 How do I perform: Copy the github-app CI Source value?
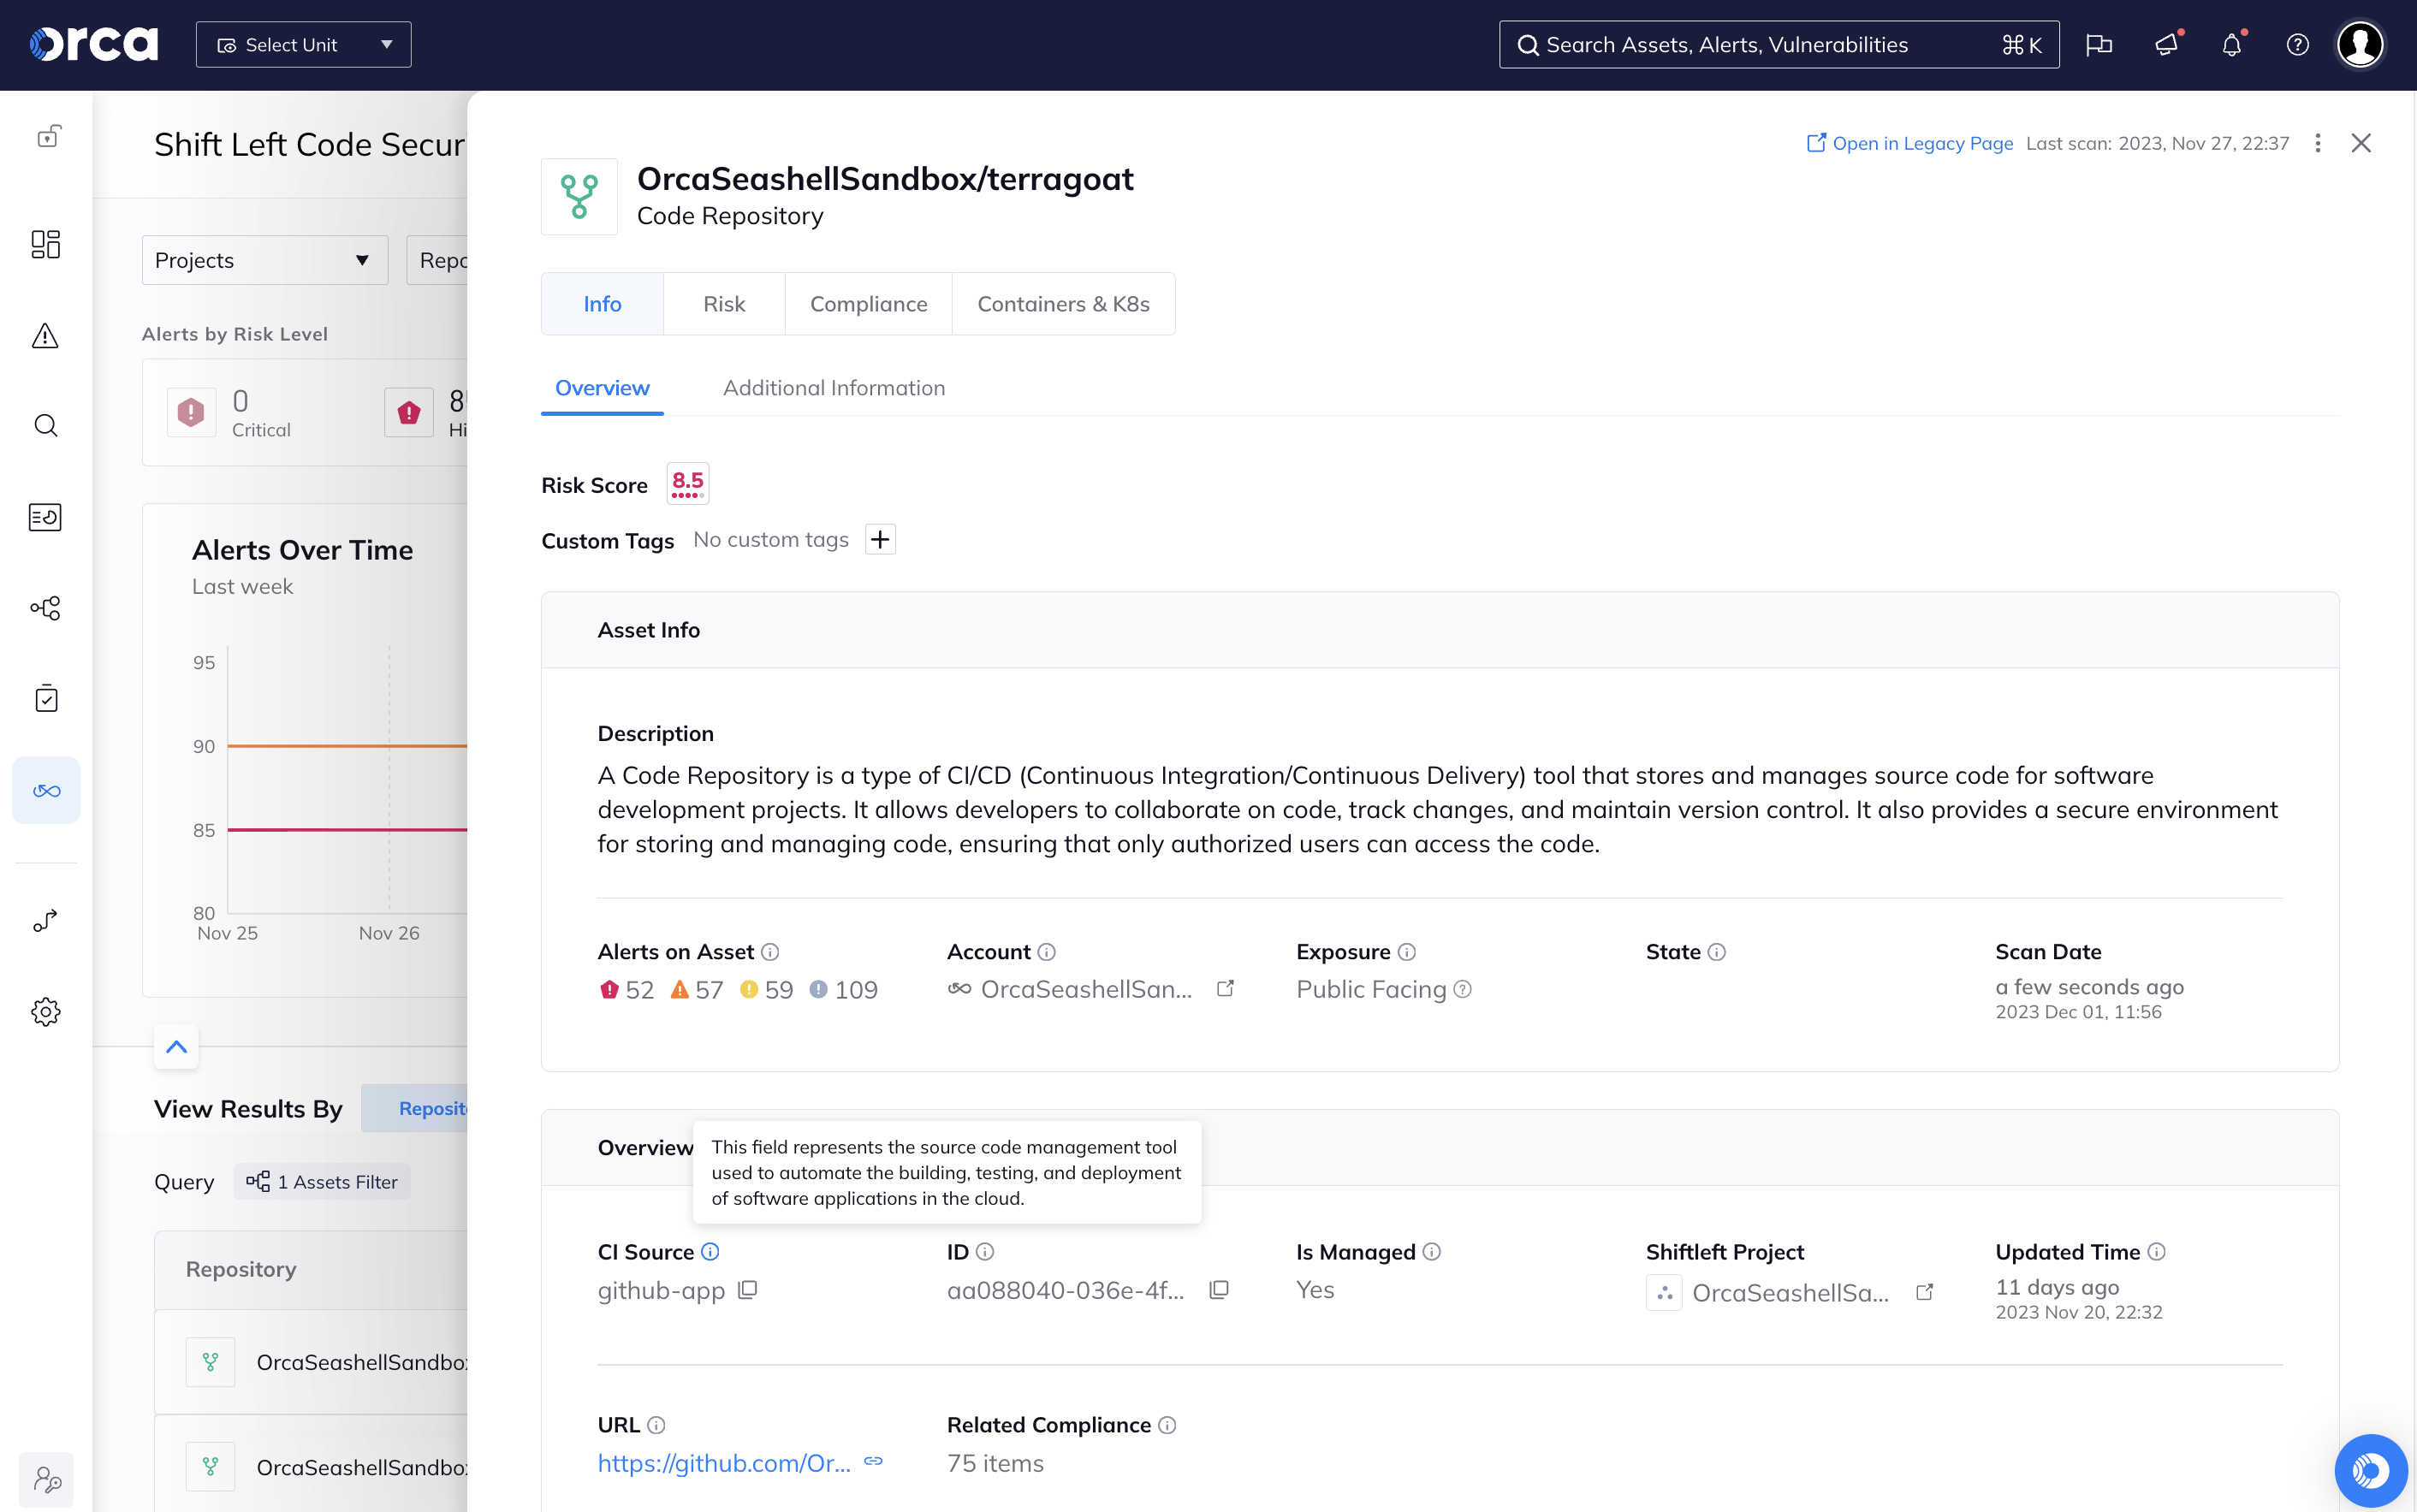748,1290
